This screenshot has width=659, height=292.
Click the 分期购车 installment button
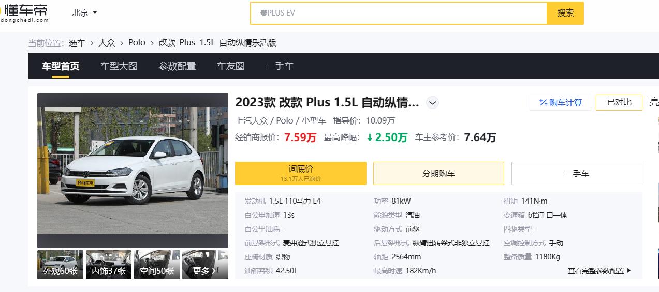(438, 173)
